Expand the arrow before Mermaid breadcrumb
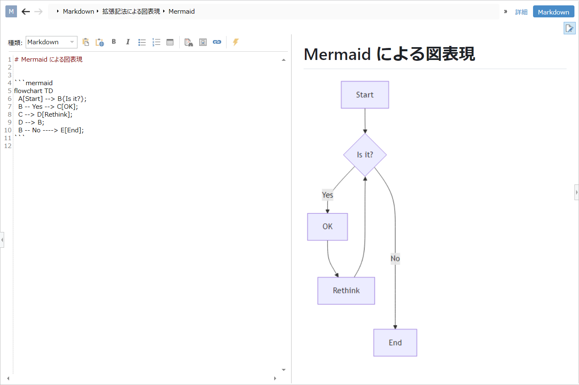The height and width of the screenshot is (385, 579). 164,11
